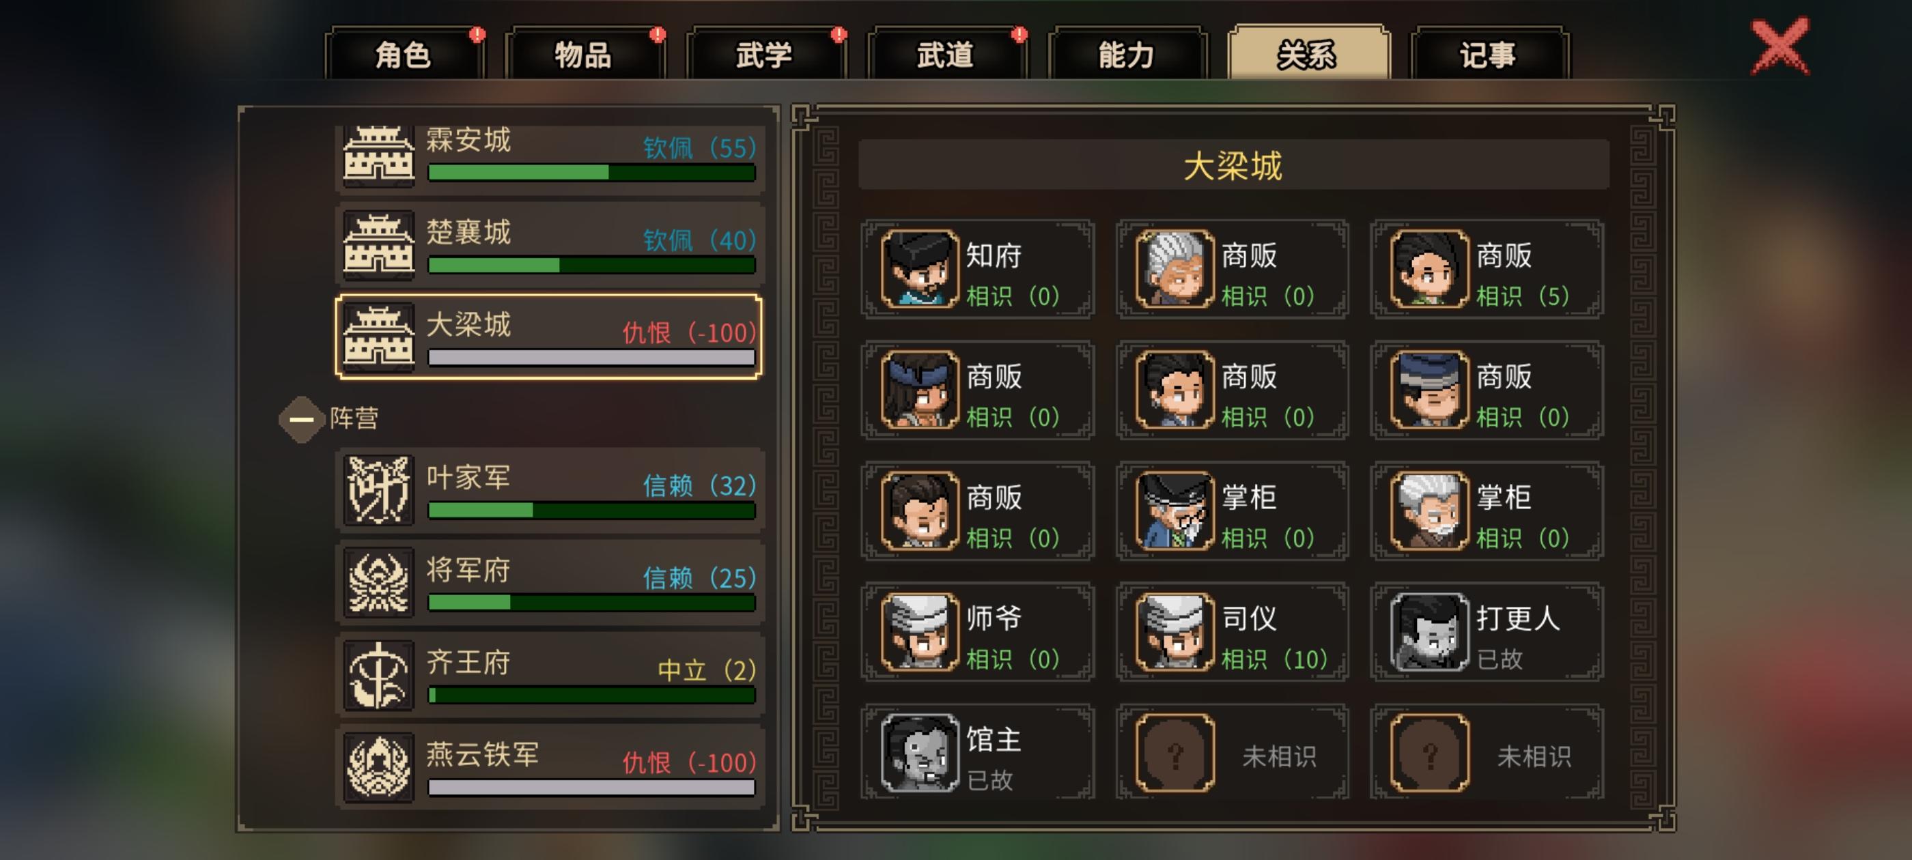Select the 叶家军 faction emblem icon
The height and width of the screenshot is (860, 1912).
[x=378, y=490]
